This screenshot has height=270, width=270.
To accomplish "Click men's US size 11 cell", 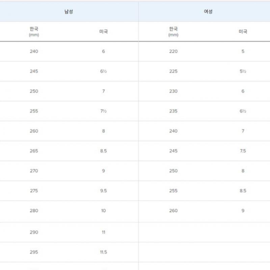I will pyautogui.click(x=103, y=232).
